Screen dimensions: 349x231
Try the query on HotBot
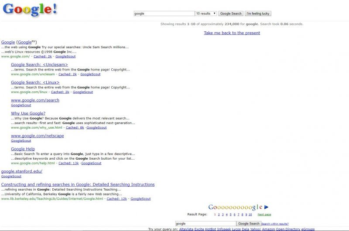coord(211,229)
